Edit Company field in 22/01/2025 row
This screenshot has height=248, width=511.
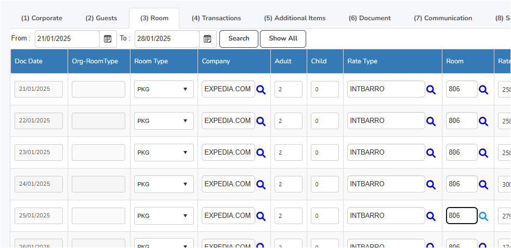click(228, 121)
